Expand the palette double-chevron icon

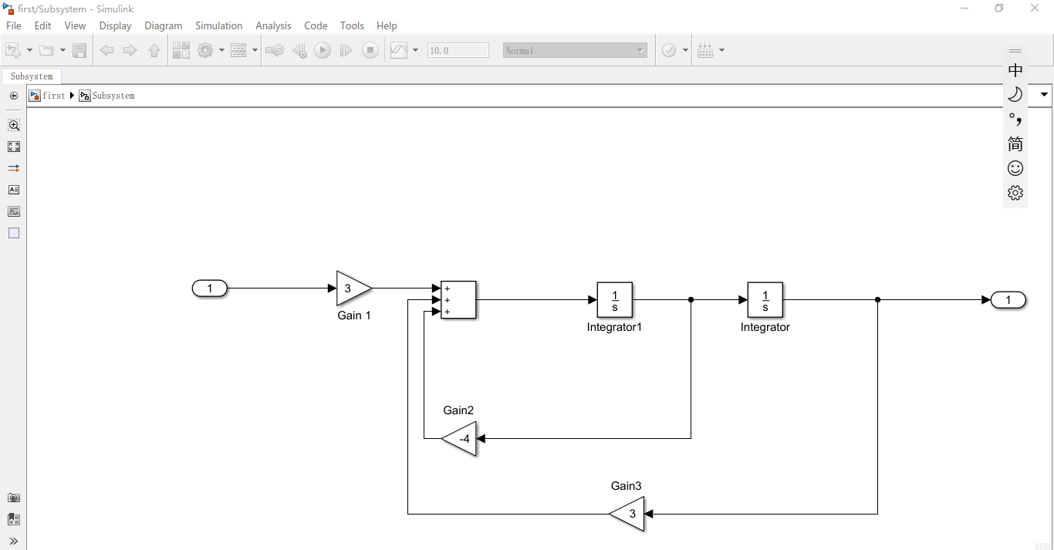pos(14,542)
